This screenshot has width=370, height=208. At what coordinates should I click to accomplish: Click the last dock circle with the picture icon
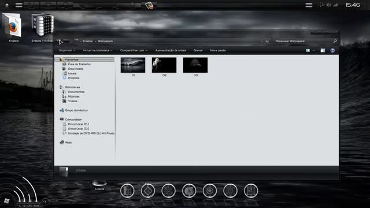click(251, 191)
